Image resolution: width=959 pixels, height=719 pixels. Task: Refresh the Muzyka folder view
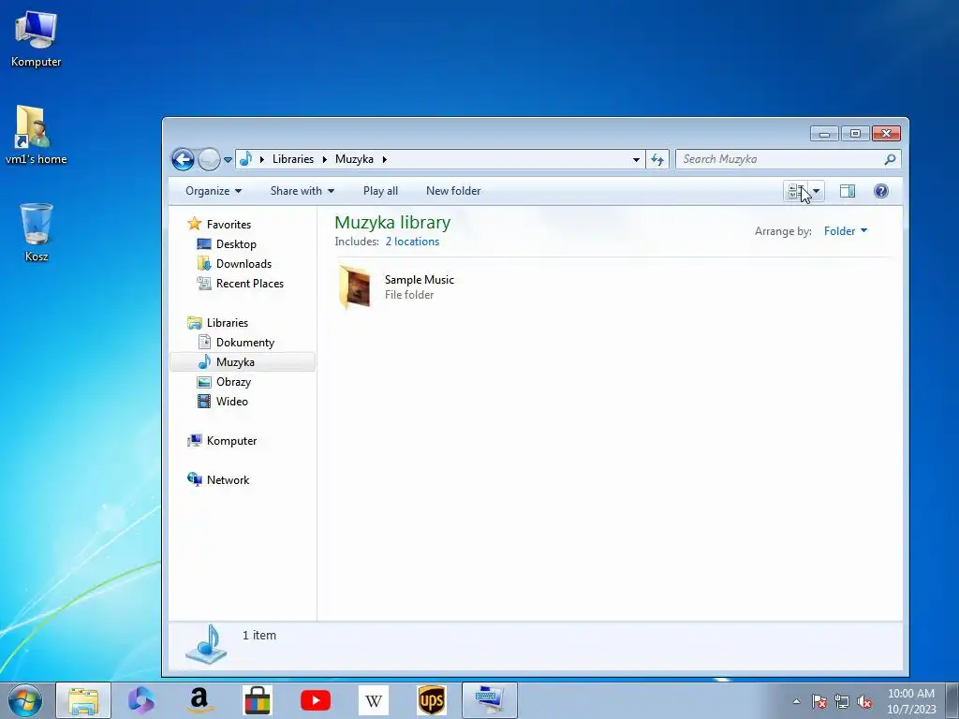[x=657, y=159]
